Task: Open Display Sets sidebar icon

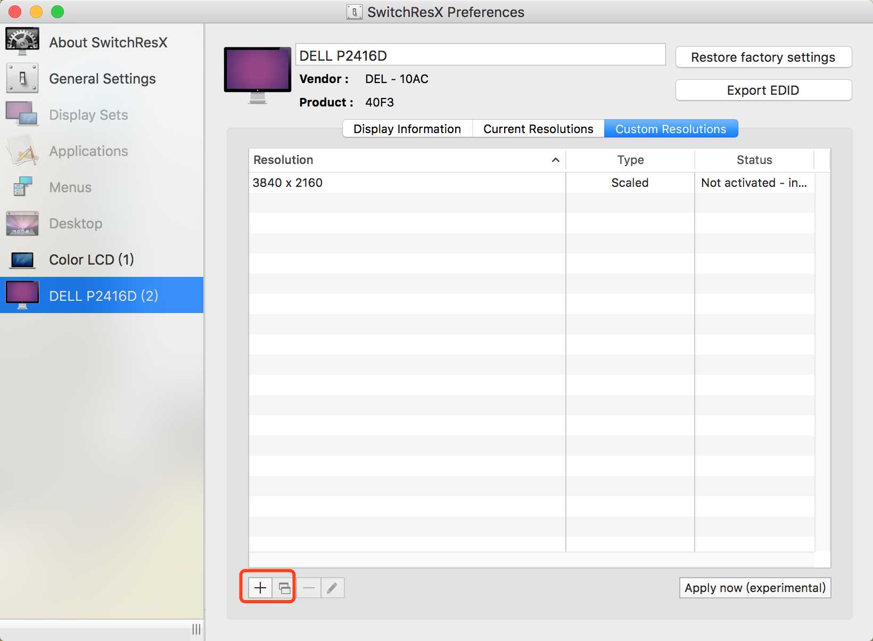Action: pyautogui.click(x=22, y=114)
